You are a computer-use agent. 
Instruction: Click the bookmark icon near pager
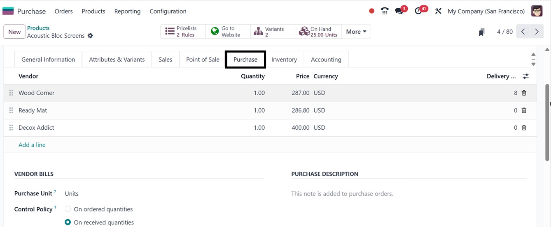coord(481,32)
